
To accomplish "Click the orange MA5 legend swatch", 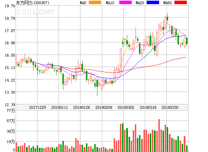I will pos(95,2).
